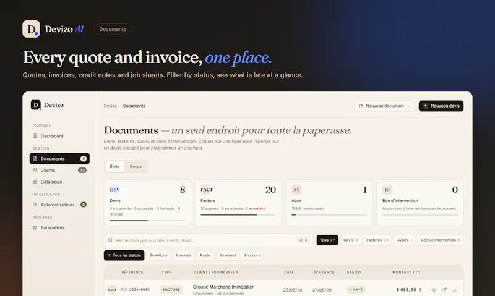This screenshot has height=296, width=495.
Task: Filter by Factures 20 type
Action: (377, 240)
